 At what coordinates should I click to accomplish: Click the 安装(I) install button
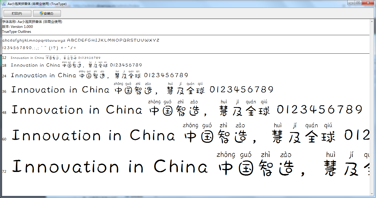click(47, 14)
